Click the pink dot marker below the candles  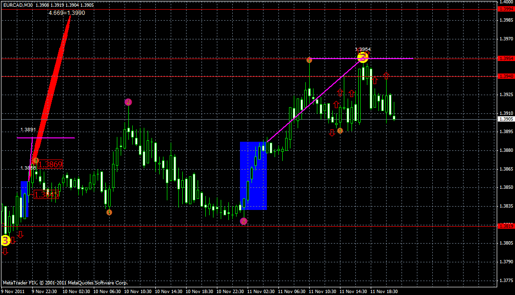point(244,221)
